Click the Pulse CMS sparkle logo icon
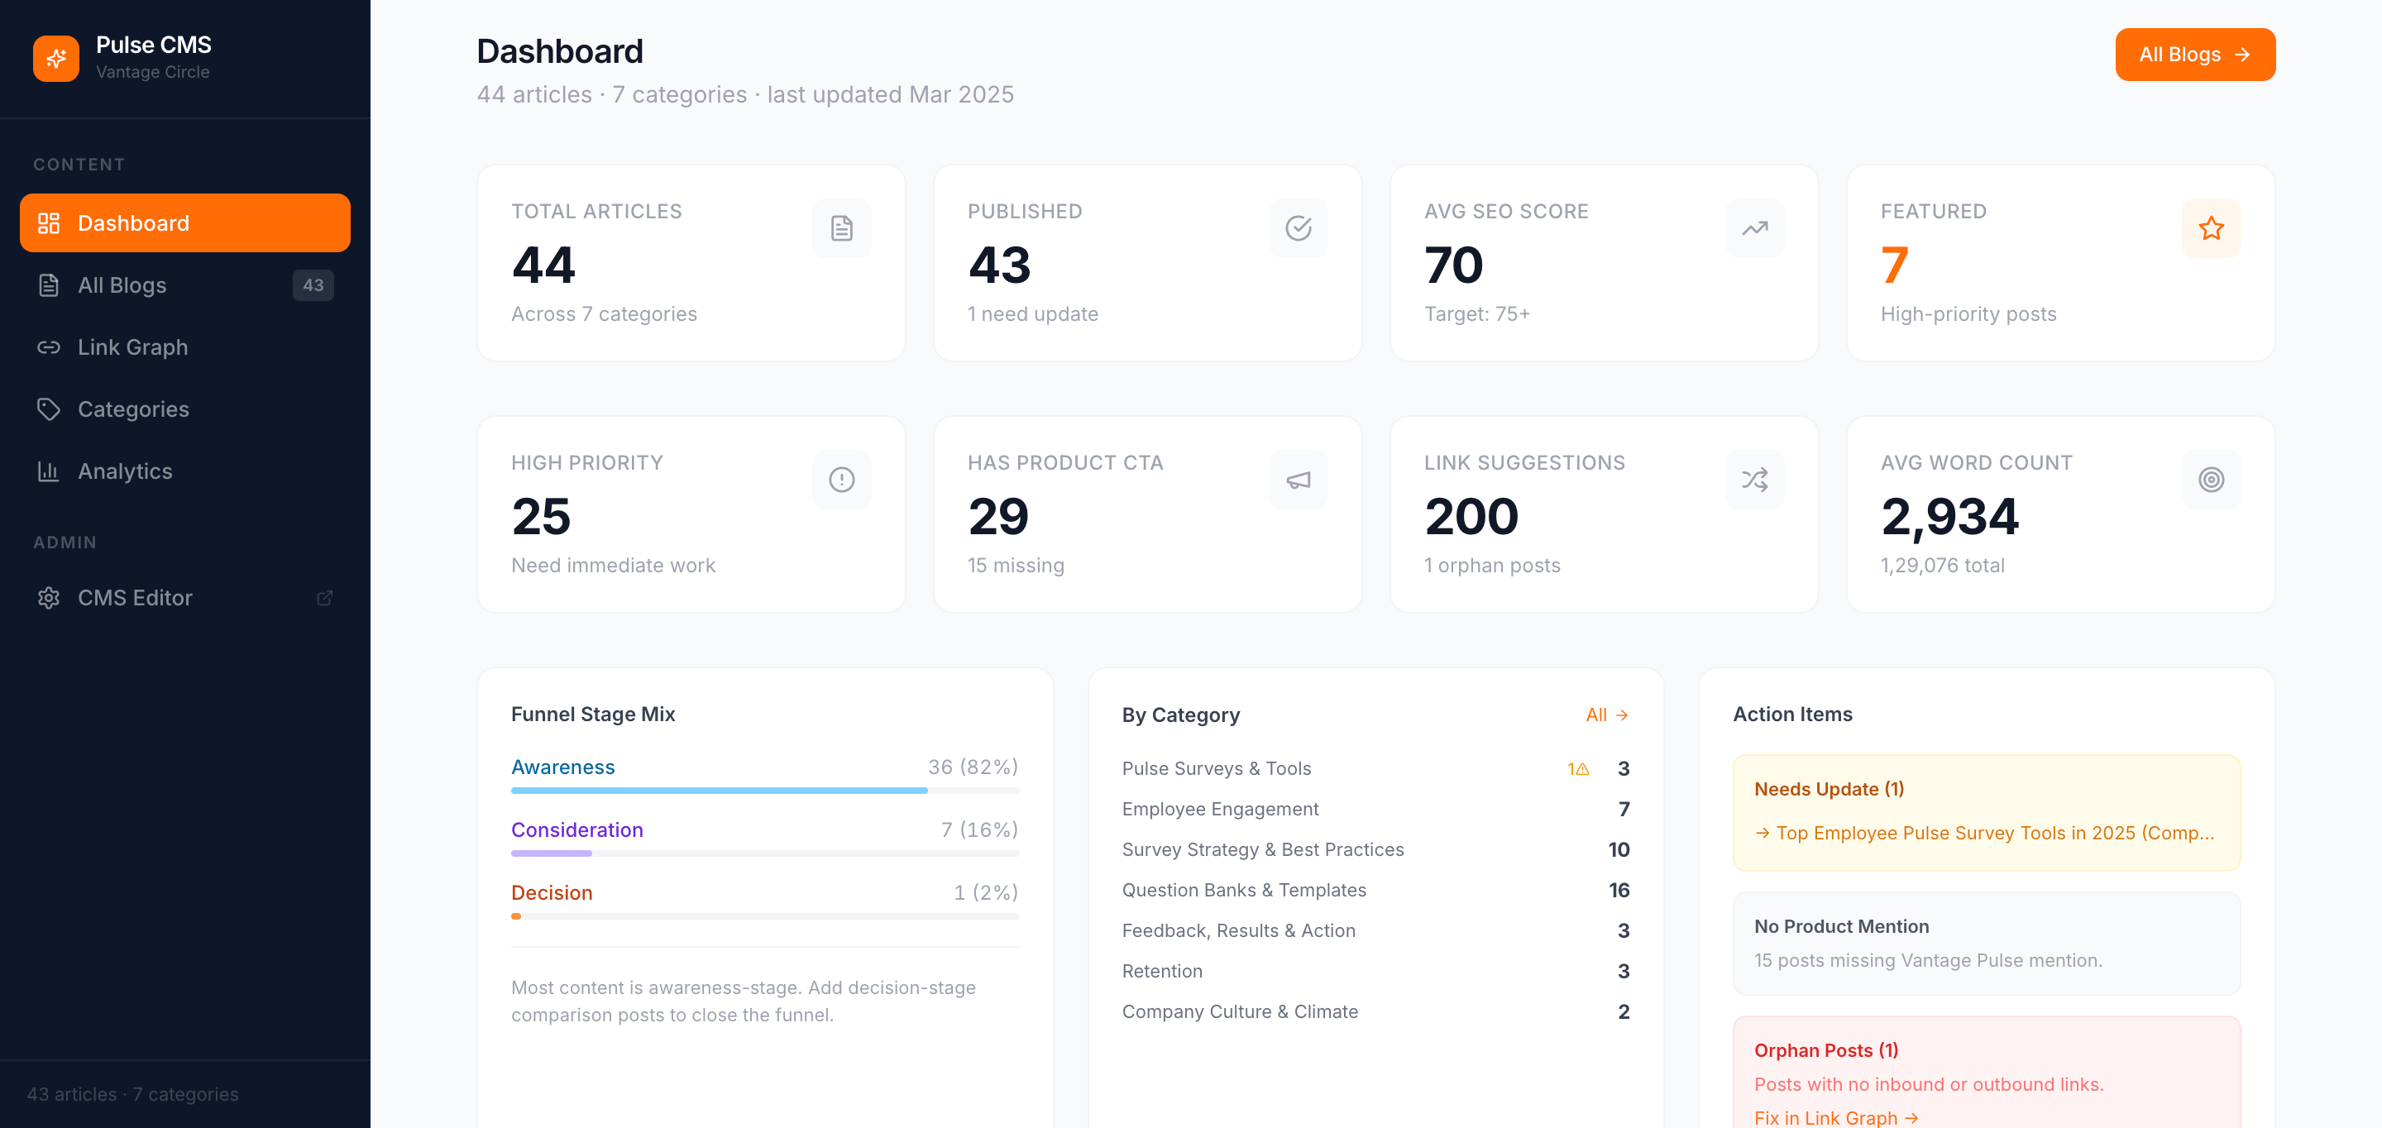The height and width of the screenshot is (1128, 2382). [55, 58]
